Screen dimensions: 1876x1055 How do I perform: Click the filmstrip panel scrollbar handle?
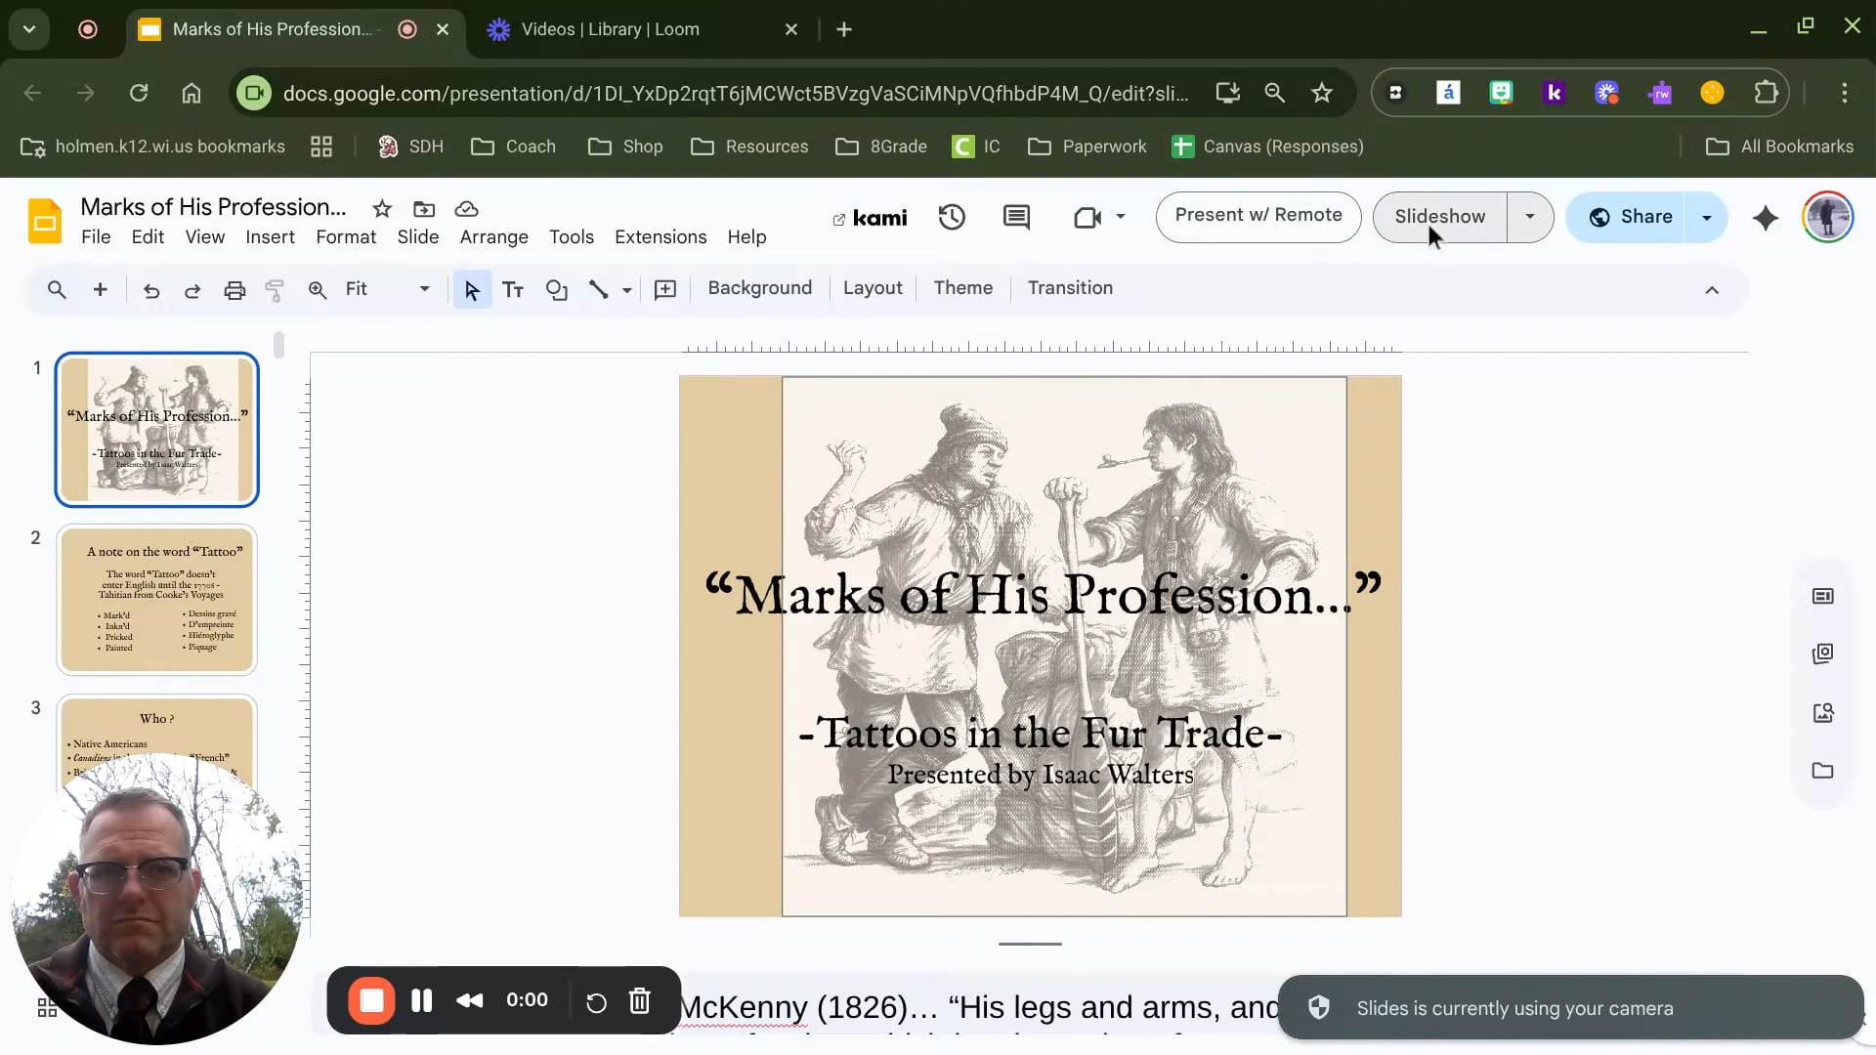(279, 345)
